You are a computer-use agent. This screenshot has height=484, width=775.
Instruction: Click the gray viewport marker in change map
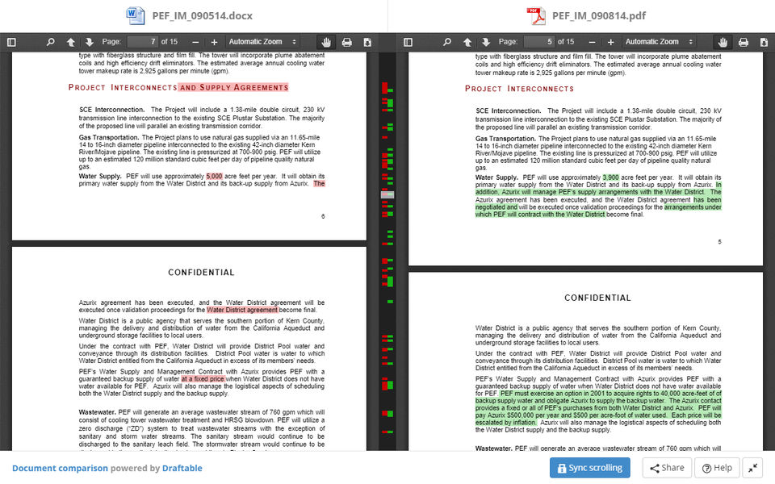[x=387, y=194]
